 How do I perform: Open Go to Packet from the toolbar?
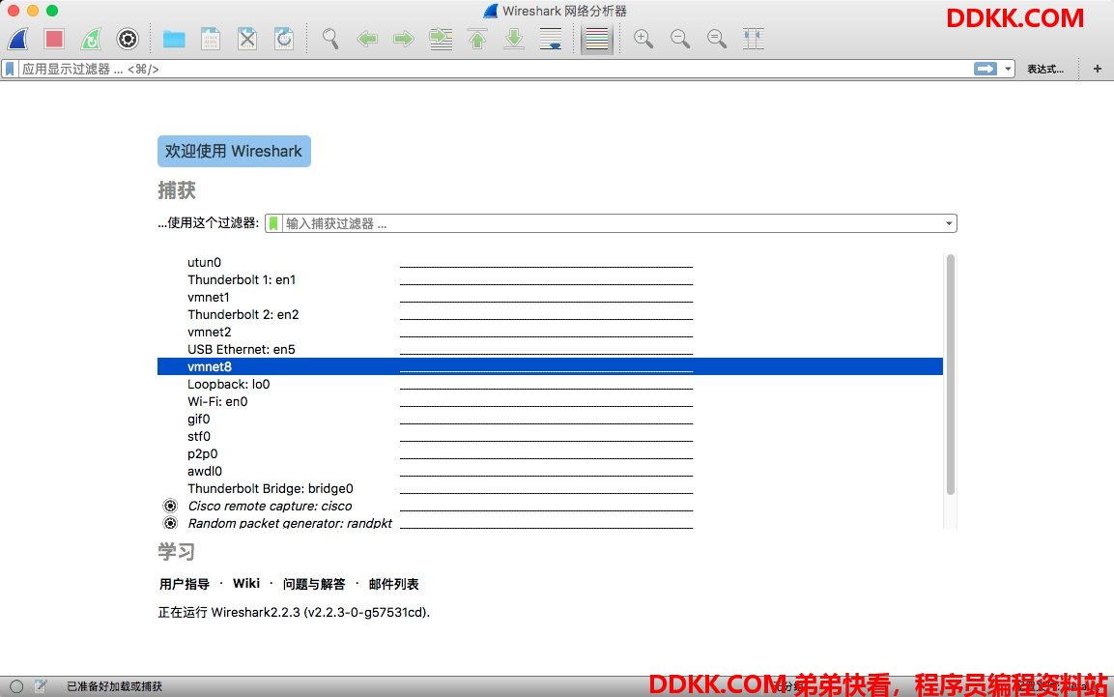(x=441, y=39)
